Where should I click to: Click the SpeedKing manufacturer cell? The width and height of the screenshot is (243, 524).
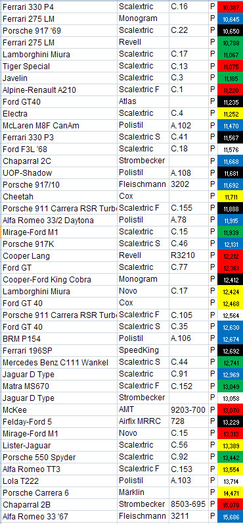pyautogui.click(x=143, y=350)
